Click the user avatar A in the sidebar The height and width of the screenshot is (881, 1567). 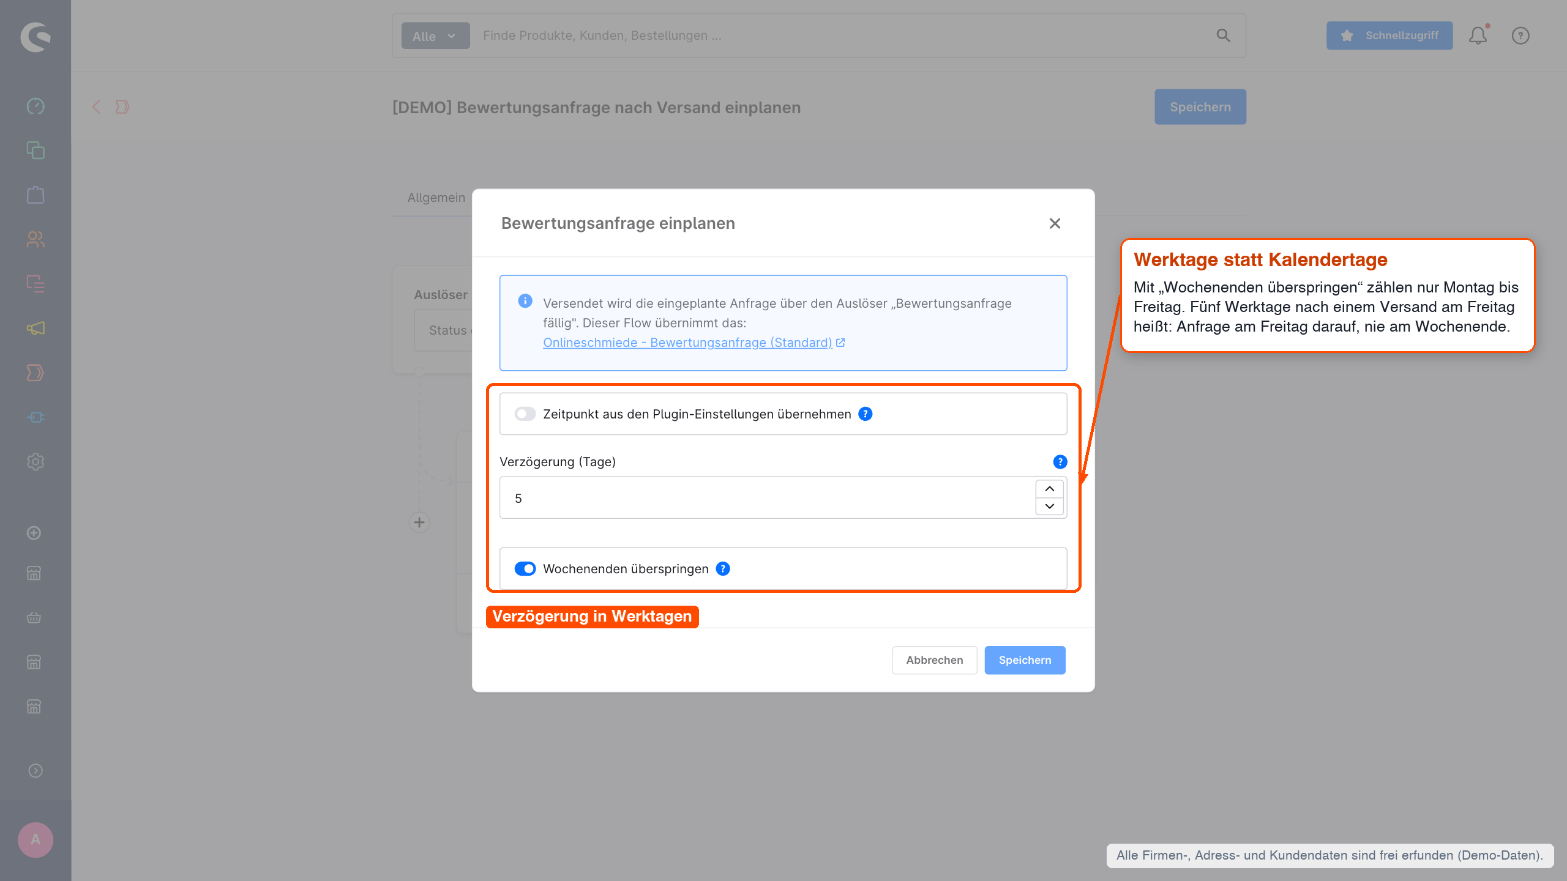(36, 839)
